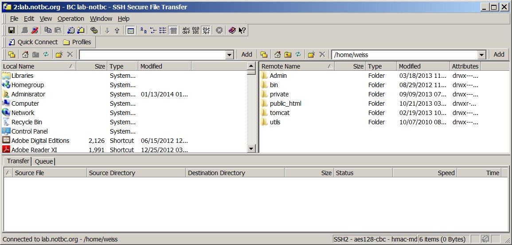
Task: Expand the local path dropdown
Action: click(229, 55)
